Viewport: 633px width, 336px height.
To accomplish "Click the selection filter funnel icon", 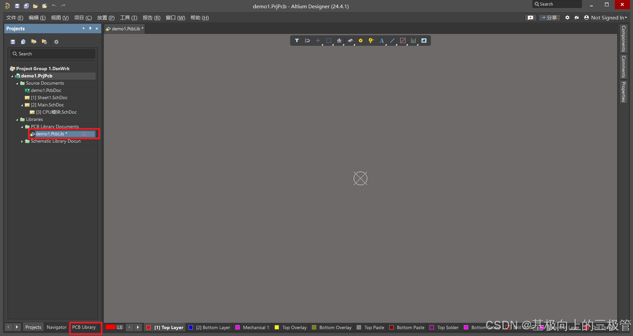I will click(x=297, y=41).
